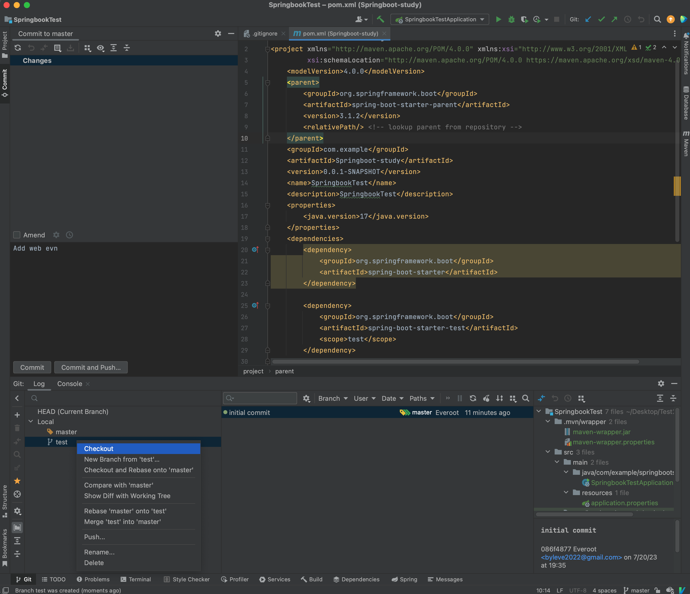Image resolution: width=690 pixels, height=594 pixels.
Task: Start debugging with the bug icon
Action: coord(511,19)
